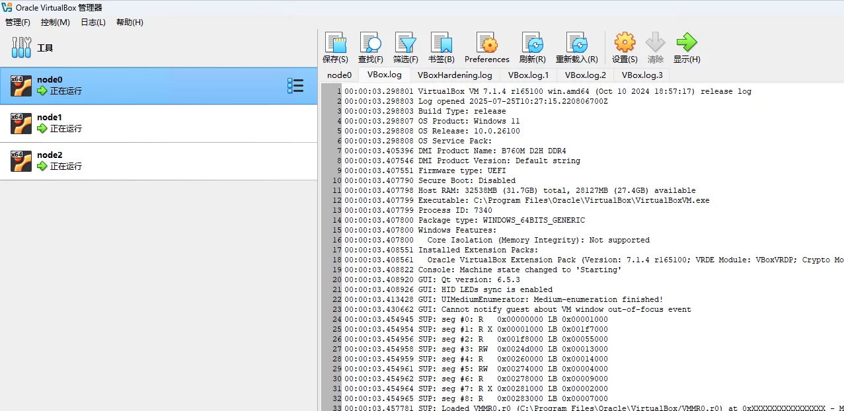Open the log search tool

click(370, 46)
